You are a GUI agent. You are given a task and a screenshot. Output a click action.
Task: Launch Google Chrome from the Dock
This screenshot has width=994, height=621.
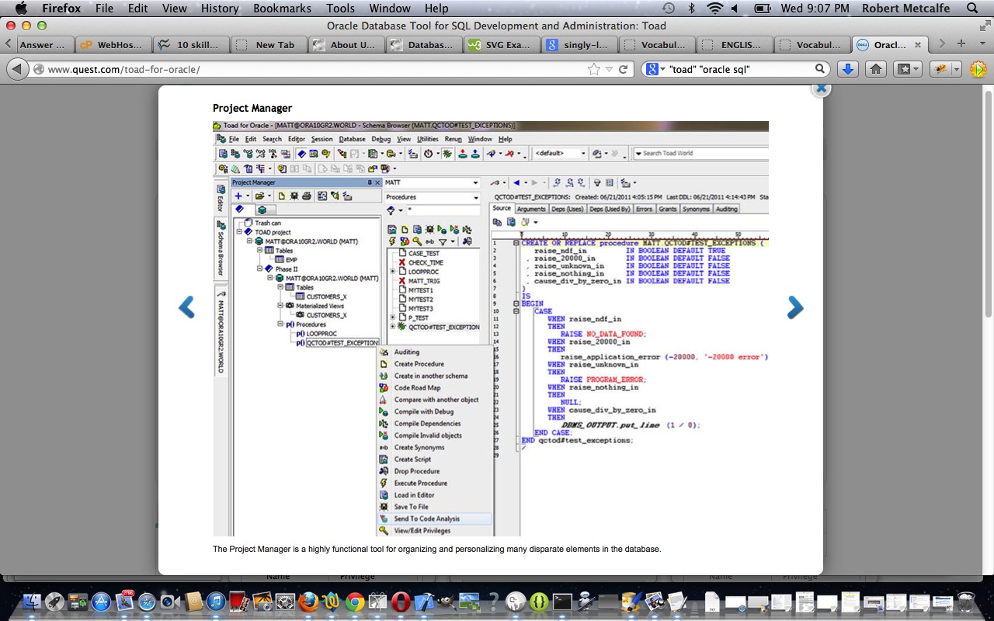355,602
